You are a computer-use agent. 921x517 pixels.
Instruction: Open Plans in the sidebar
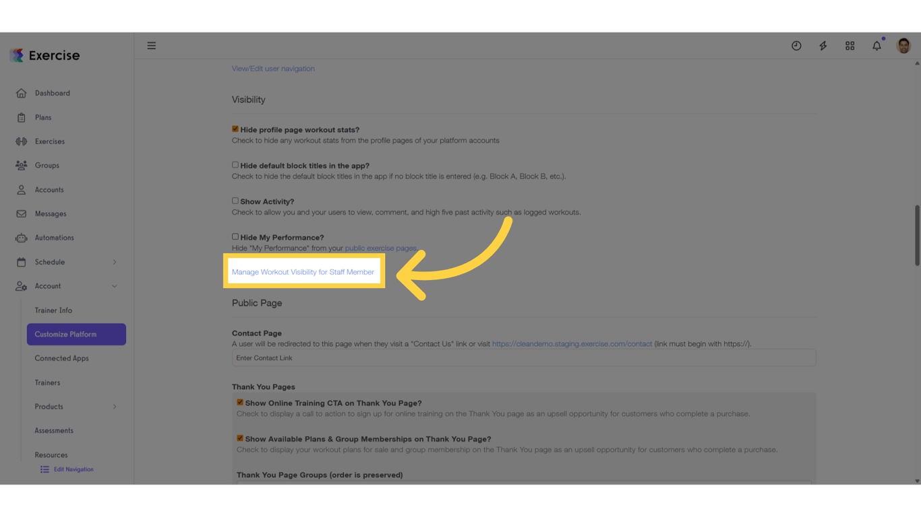(x=43, y=117)
